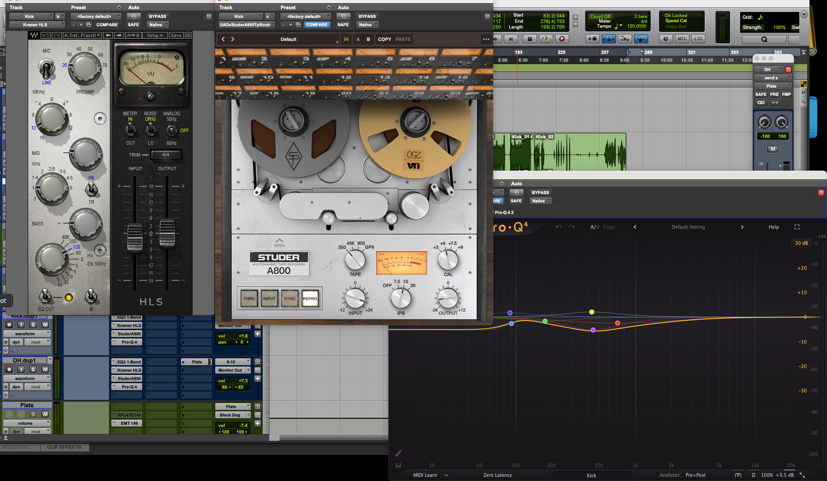Toggle the MIDI Merge button

(625, 39)
